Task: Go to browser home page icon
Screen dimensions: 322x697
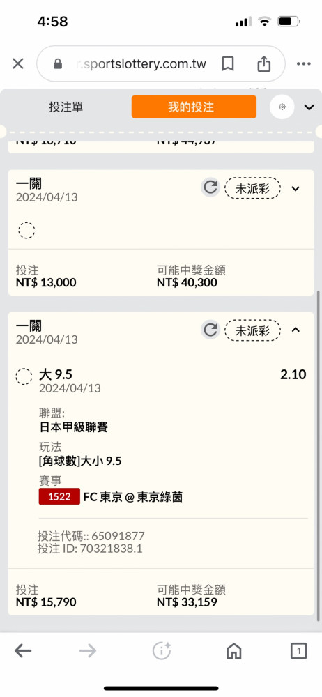Action: tap(234, 651)
